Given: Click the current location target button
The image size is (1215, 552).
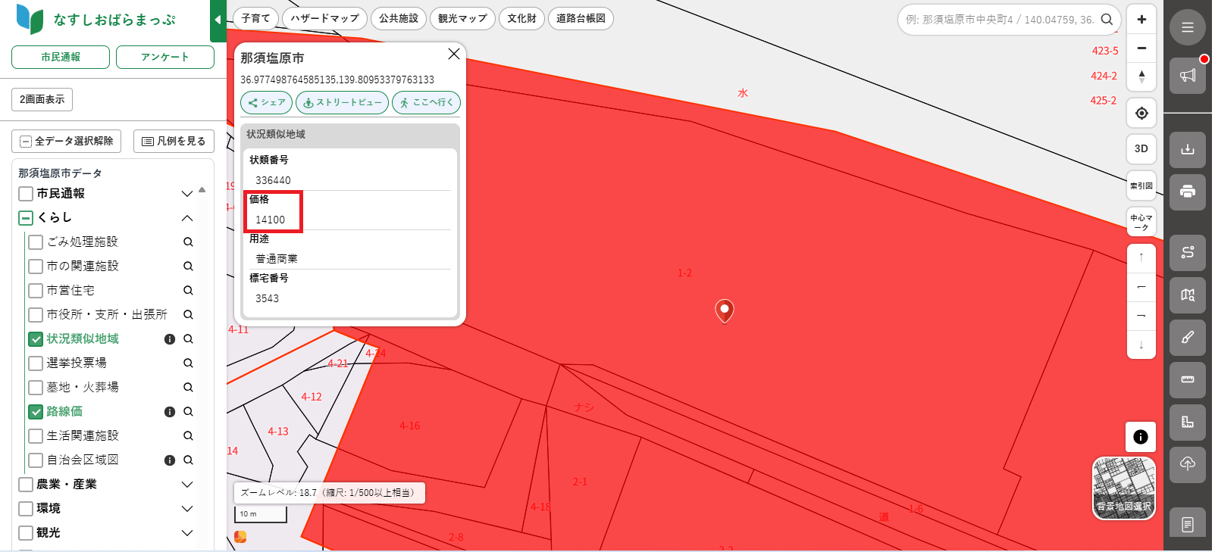Looking at the screenshot, I should click(x=1141, y=114).
